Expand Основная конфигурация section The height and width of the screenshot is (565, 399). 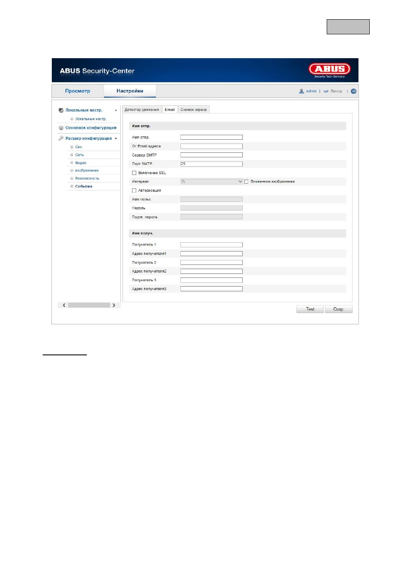click(x=91, y=128)
